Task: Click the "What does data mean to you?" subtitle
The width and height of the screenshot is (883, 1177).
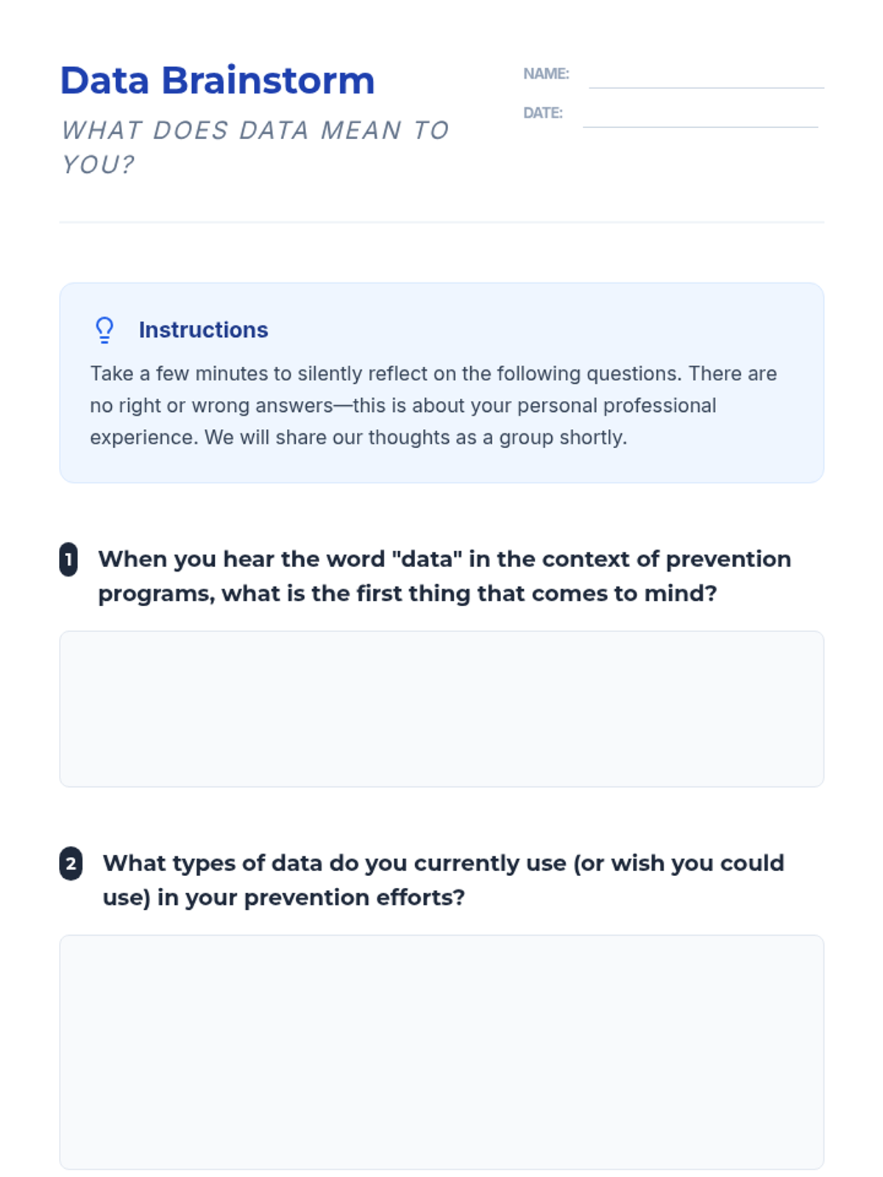Action: pos(255,147)
